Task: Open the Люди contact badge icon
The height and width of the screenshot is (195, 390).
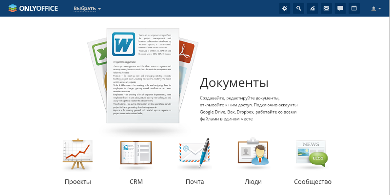Action: [x=253, y=152]
